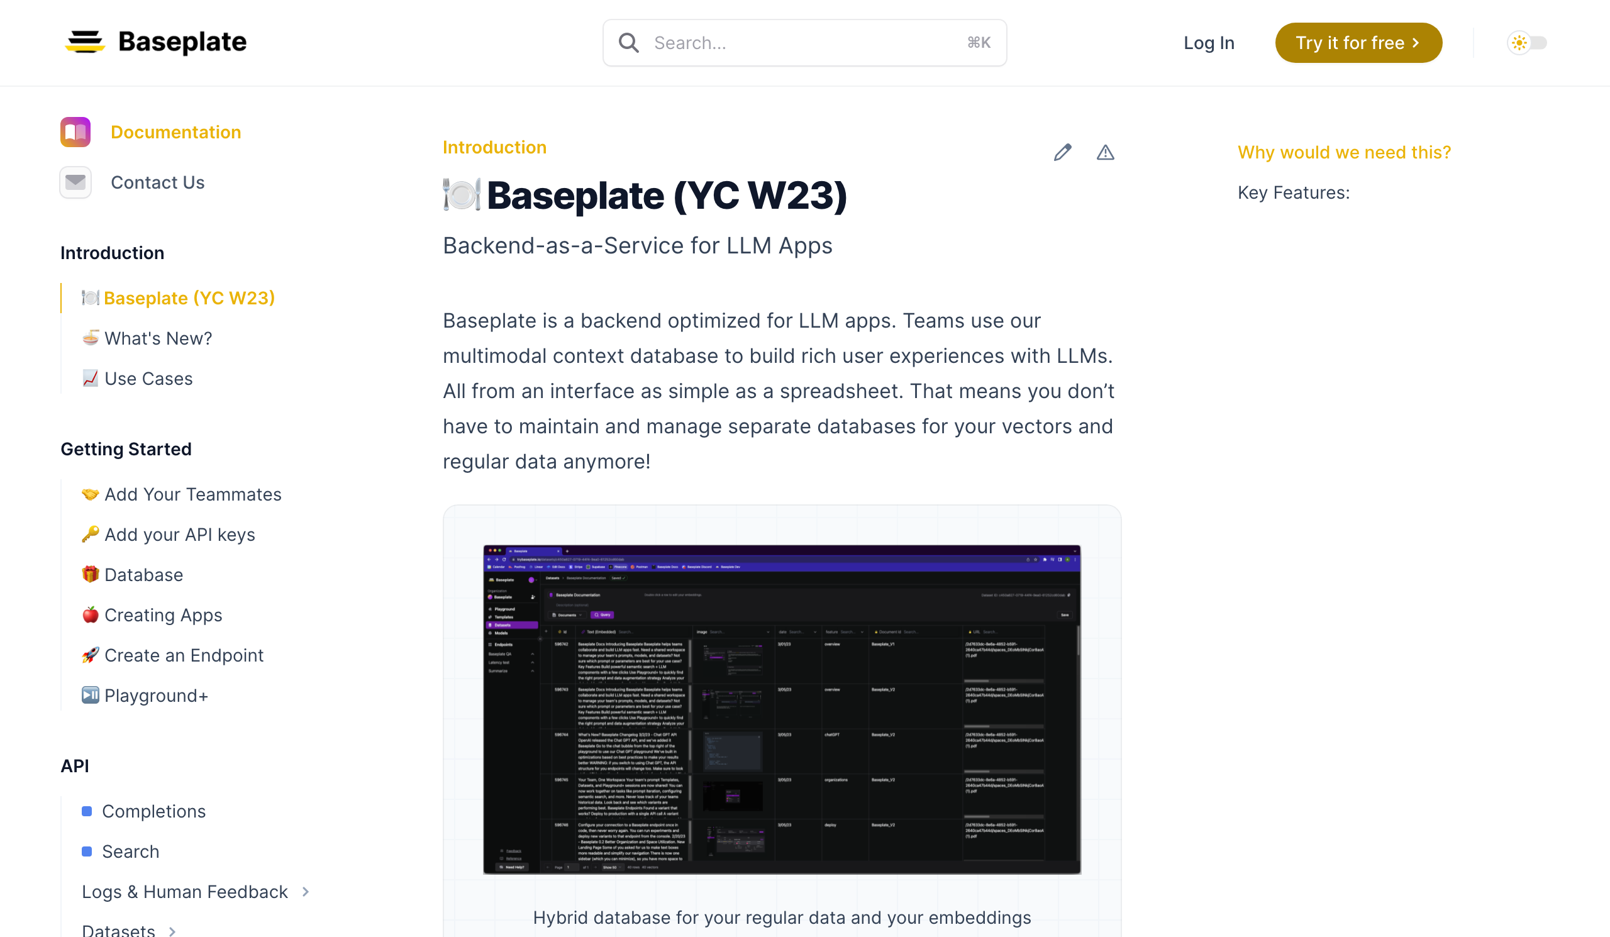Click the Introduction sidebar heading
The image size is (1610, 937).
point(112,253)
